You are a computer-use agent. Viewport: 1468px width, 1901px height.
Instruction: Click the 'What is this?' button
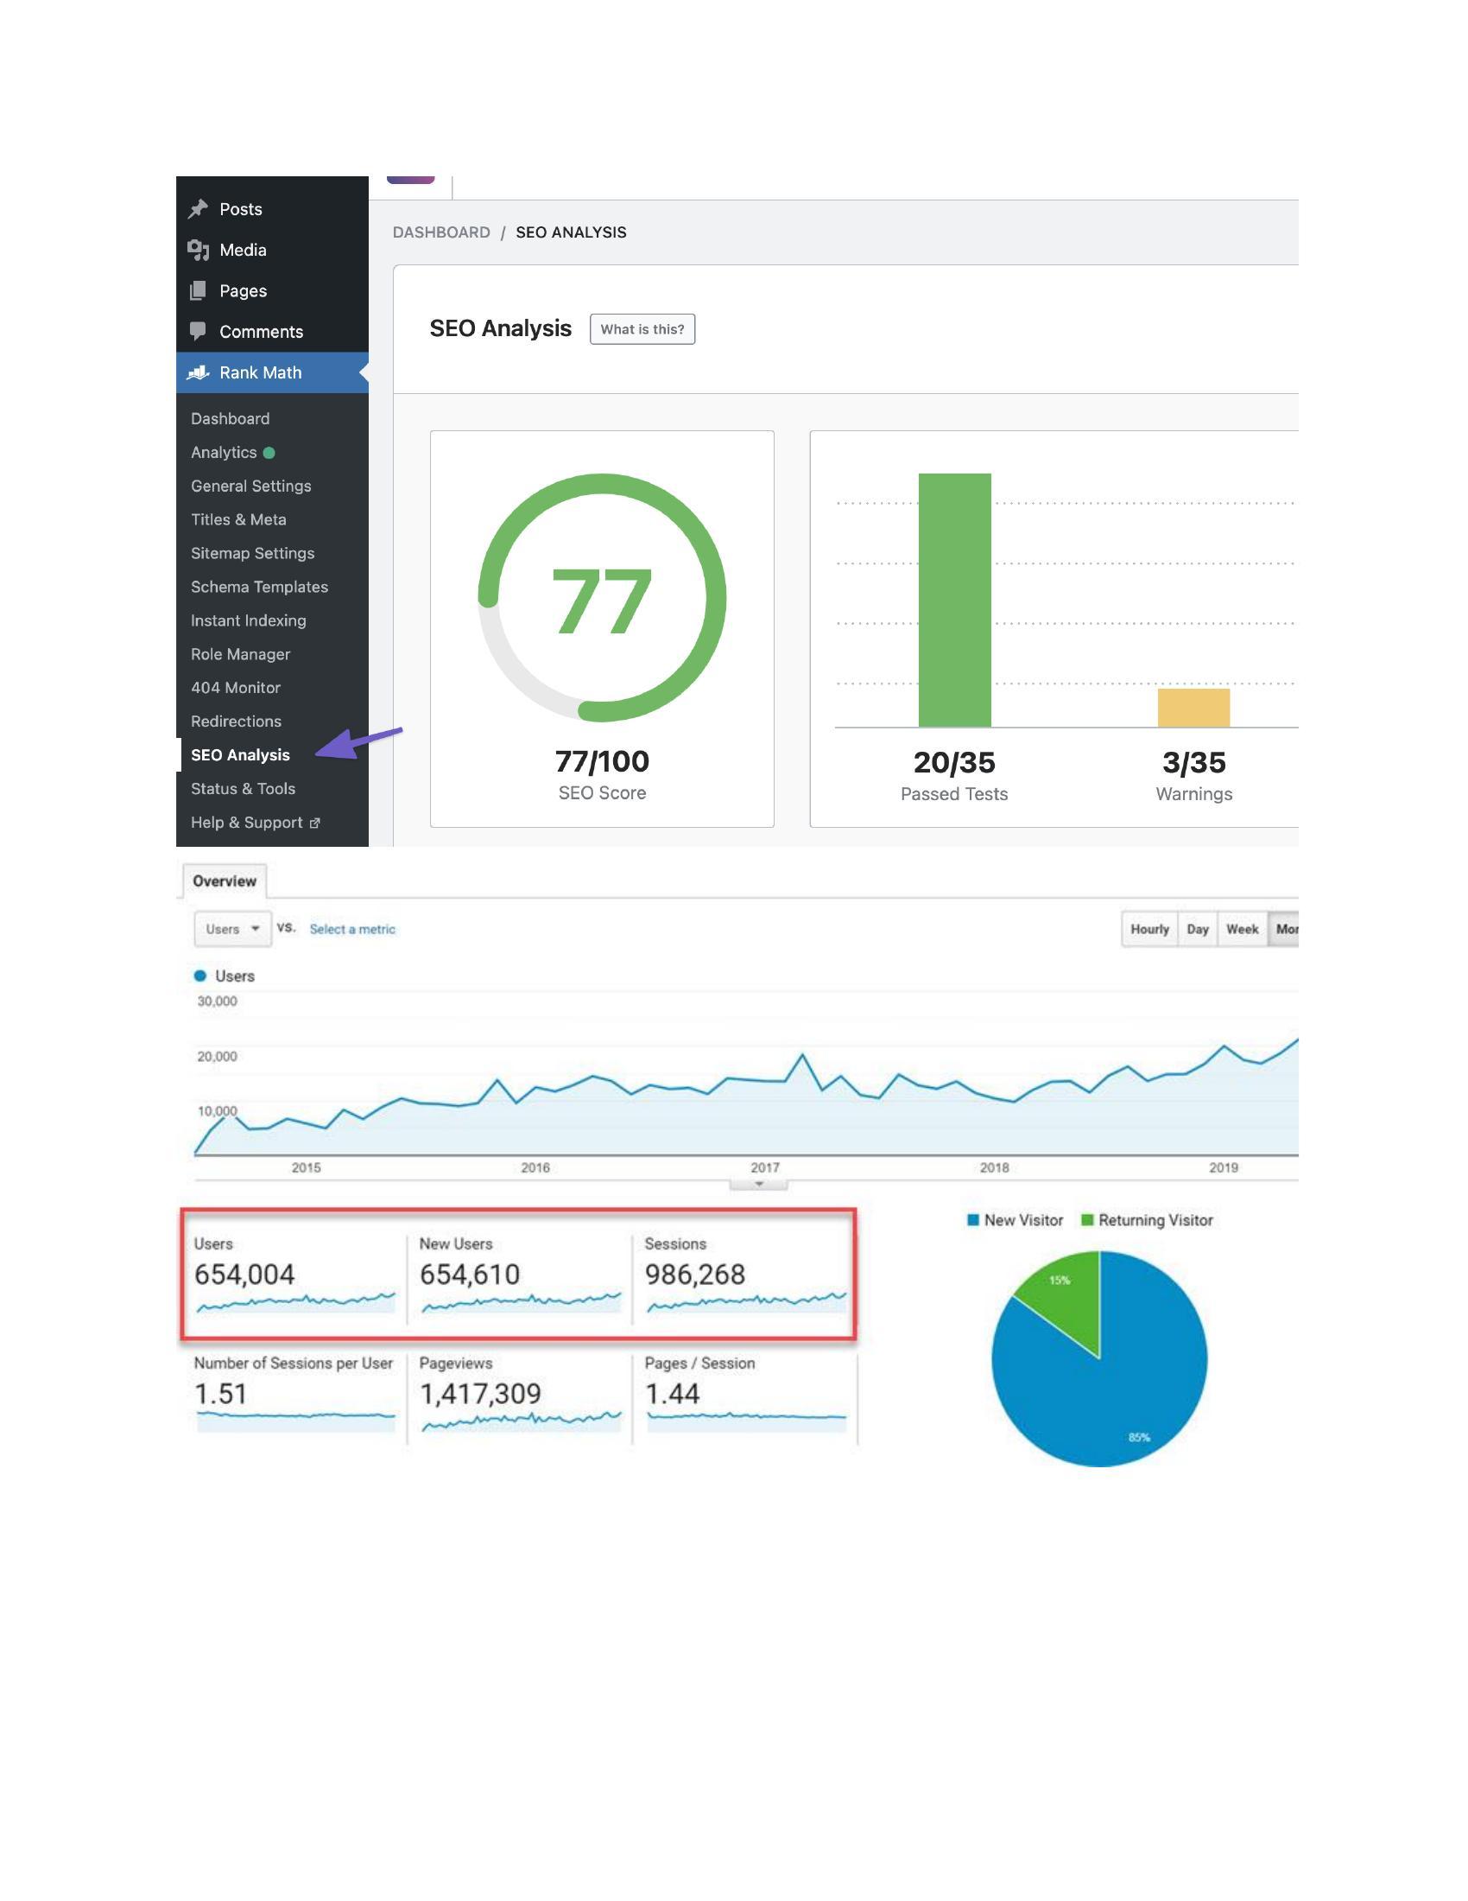click(x=642, y=329)
